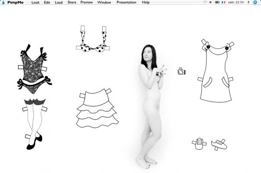The width and height of the screenshot is (261, 173).
Task: Open the French flag input menu
Action: [x=223, y=3]
